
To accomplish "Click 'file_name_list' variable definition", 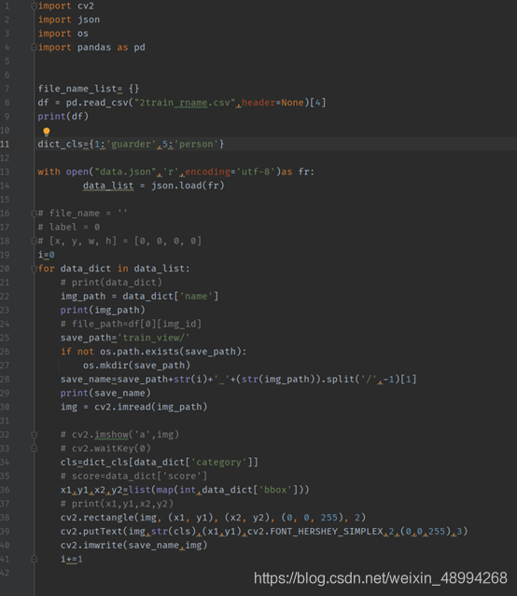I will coord(77,89).
